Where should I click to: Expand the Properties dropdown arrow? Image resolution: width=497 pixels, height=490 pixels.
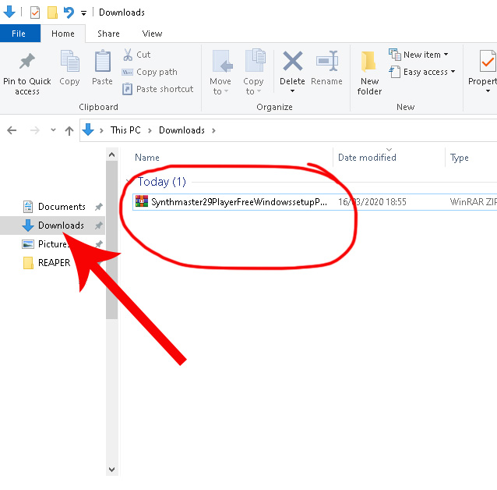point(488,91)
